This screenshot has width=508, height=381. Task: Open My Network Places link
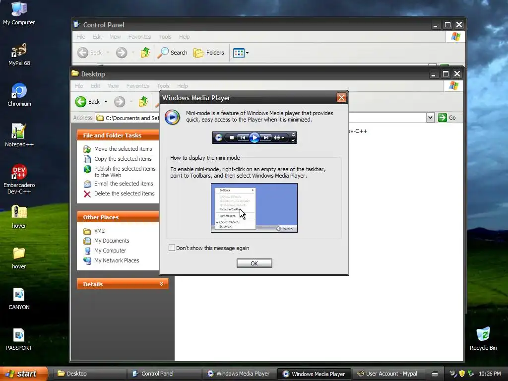point(116,260)
